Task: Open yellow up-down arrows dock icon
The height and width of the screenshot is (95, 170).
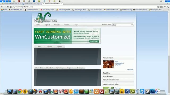Action: [25, 91]
